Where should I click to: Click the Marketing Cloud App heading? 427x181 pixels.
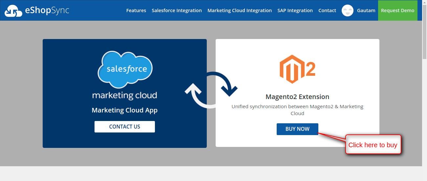pyautogui.click(x=125, y=110)
